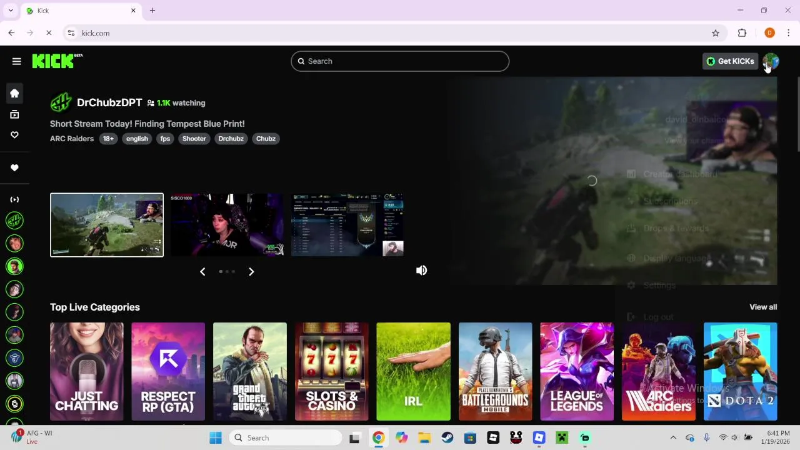Open Minecraft from the taskbar
Image resolution: width=800 pixels, height=450 pixels.
click(562, 437)
